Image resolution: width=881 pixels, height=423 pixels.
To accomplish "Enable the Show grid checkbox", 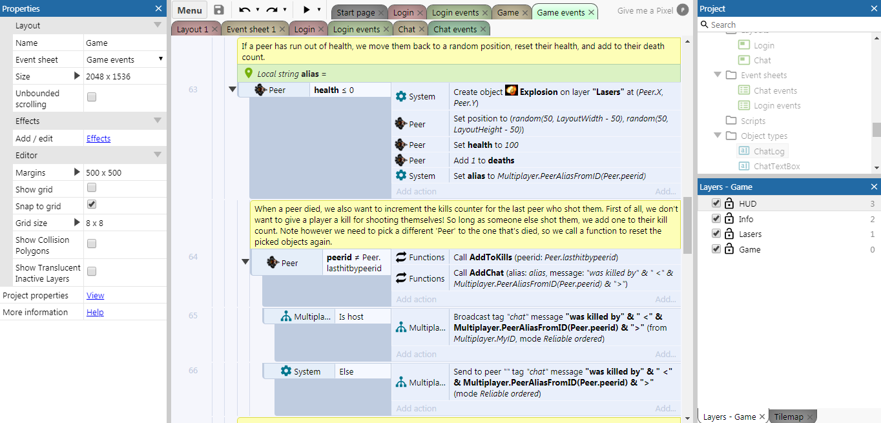I will tap(92, 188).
